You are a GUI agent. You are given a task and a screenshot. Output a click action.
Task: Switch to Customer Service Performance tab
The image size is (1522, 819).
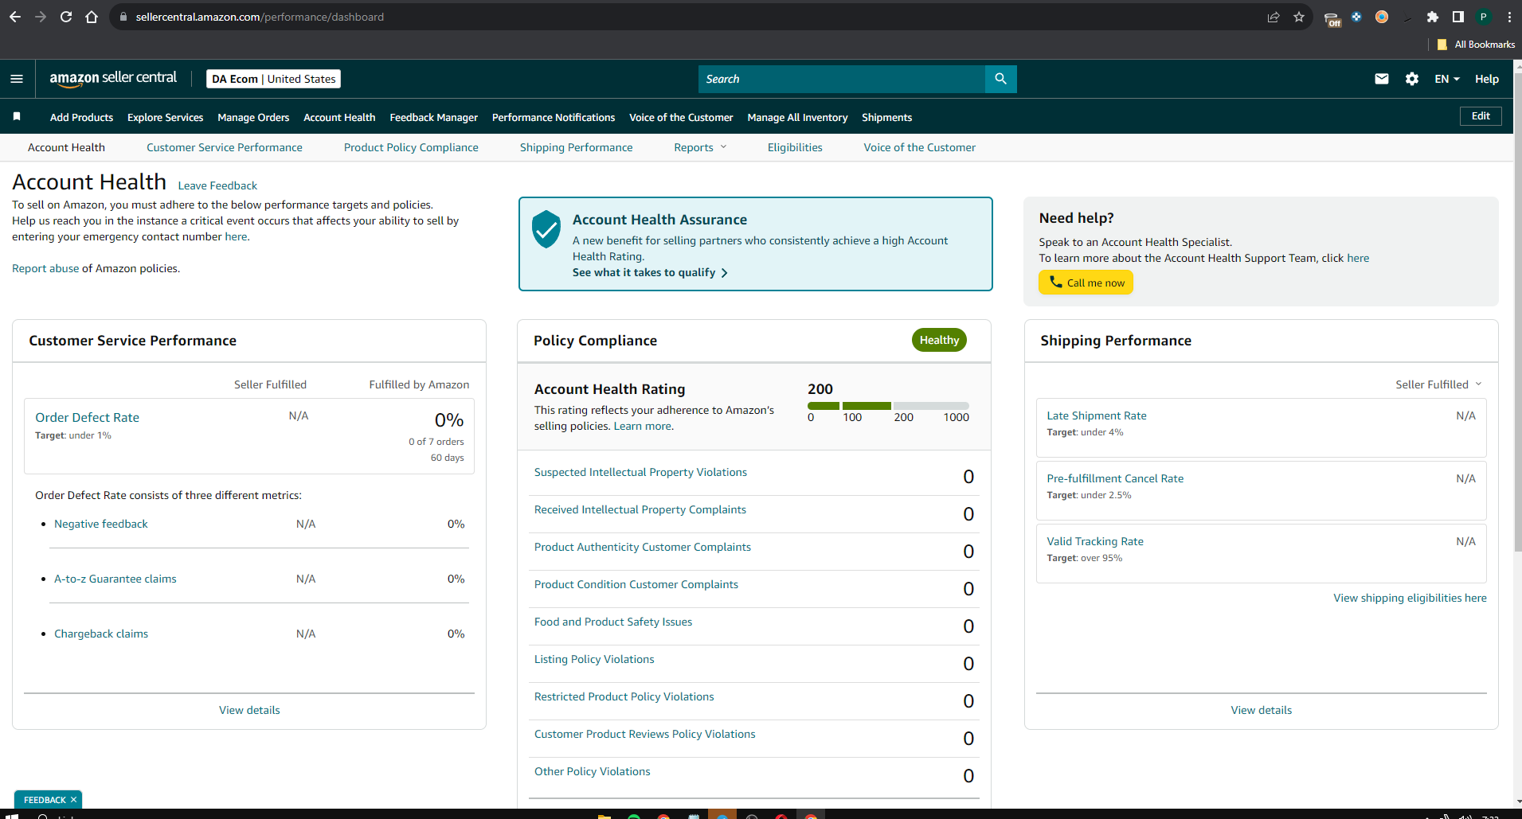tap(225, 147)
